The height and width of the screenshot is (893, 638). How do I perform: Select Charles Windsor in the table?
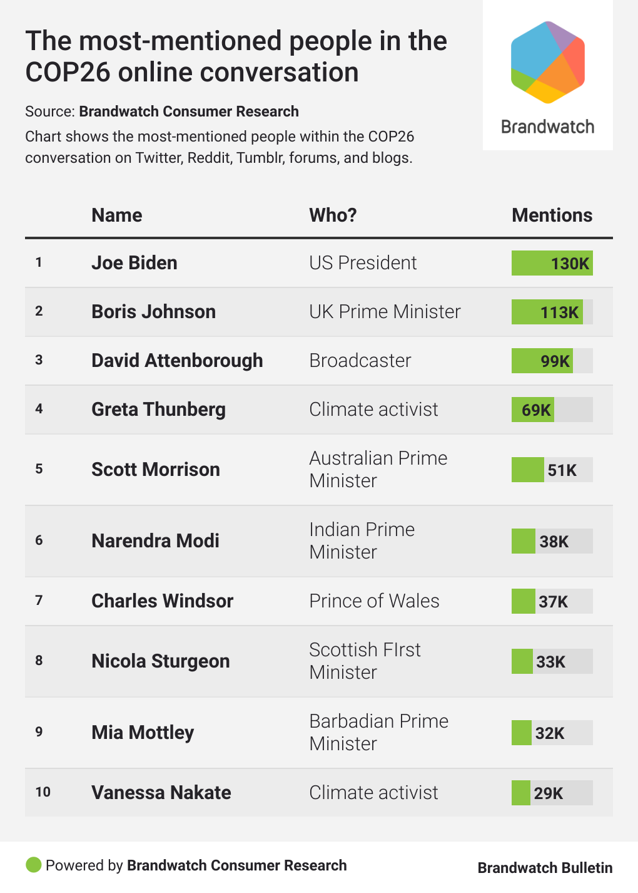pos(163,601)
